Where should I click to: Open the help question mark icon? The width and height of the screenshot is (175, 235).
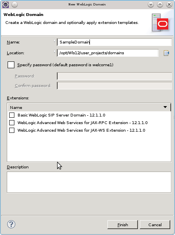pyautogui.click(x=11, y=224)
